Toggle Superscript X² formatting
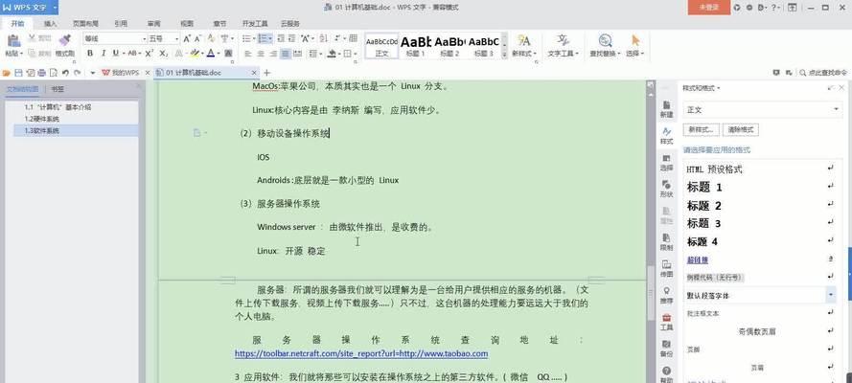The image size is (852, 383). [x=149, y=54]
